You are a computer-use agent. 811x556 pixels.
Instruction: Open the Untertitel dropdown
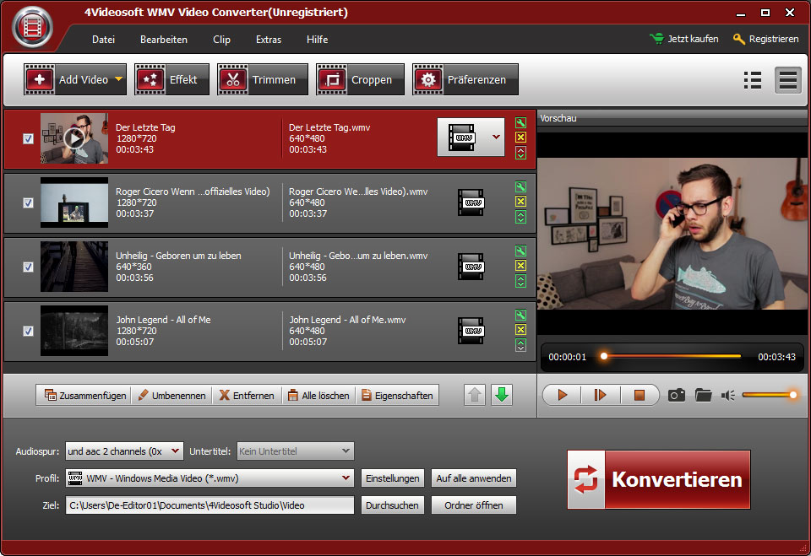(x=296, y=451)
